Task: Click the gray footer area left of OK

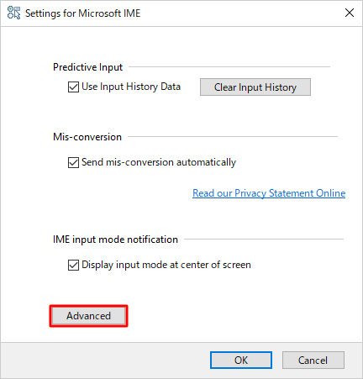Action: 105,361
